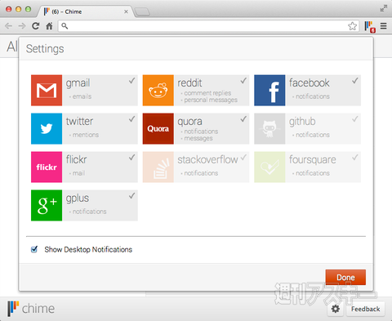Click the chime logo in footer

click(31, 309)
